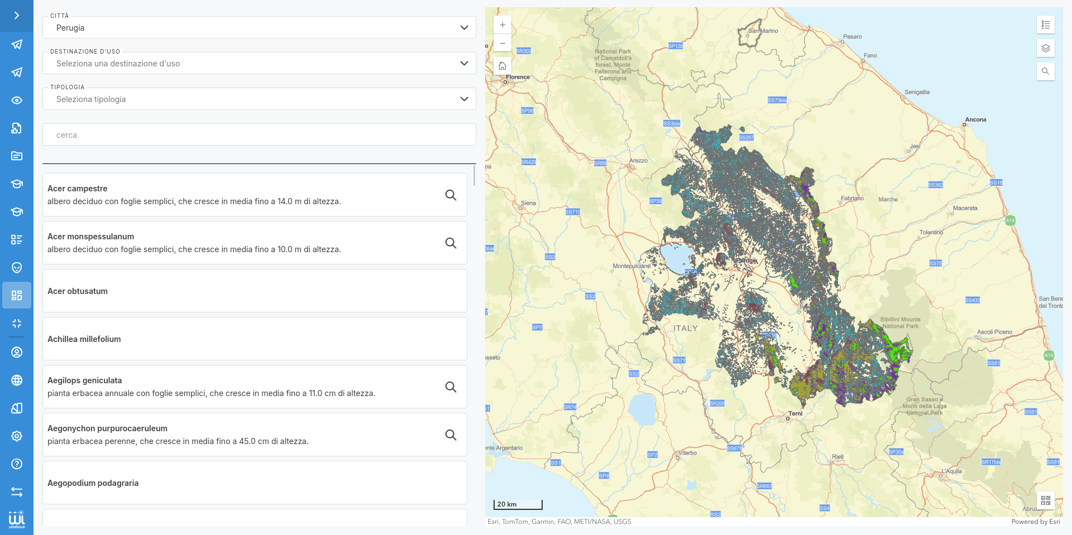Click the cerca search input field
Screen dimensions: 1072x535
point(259,135)
